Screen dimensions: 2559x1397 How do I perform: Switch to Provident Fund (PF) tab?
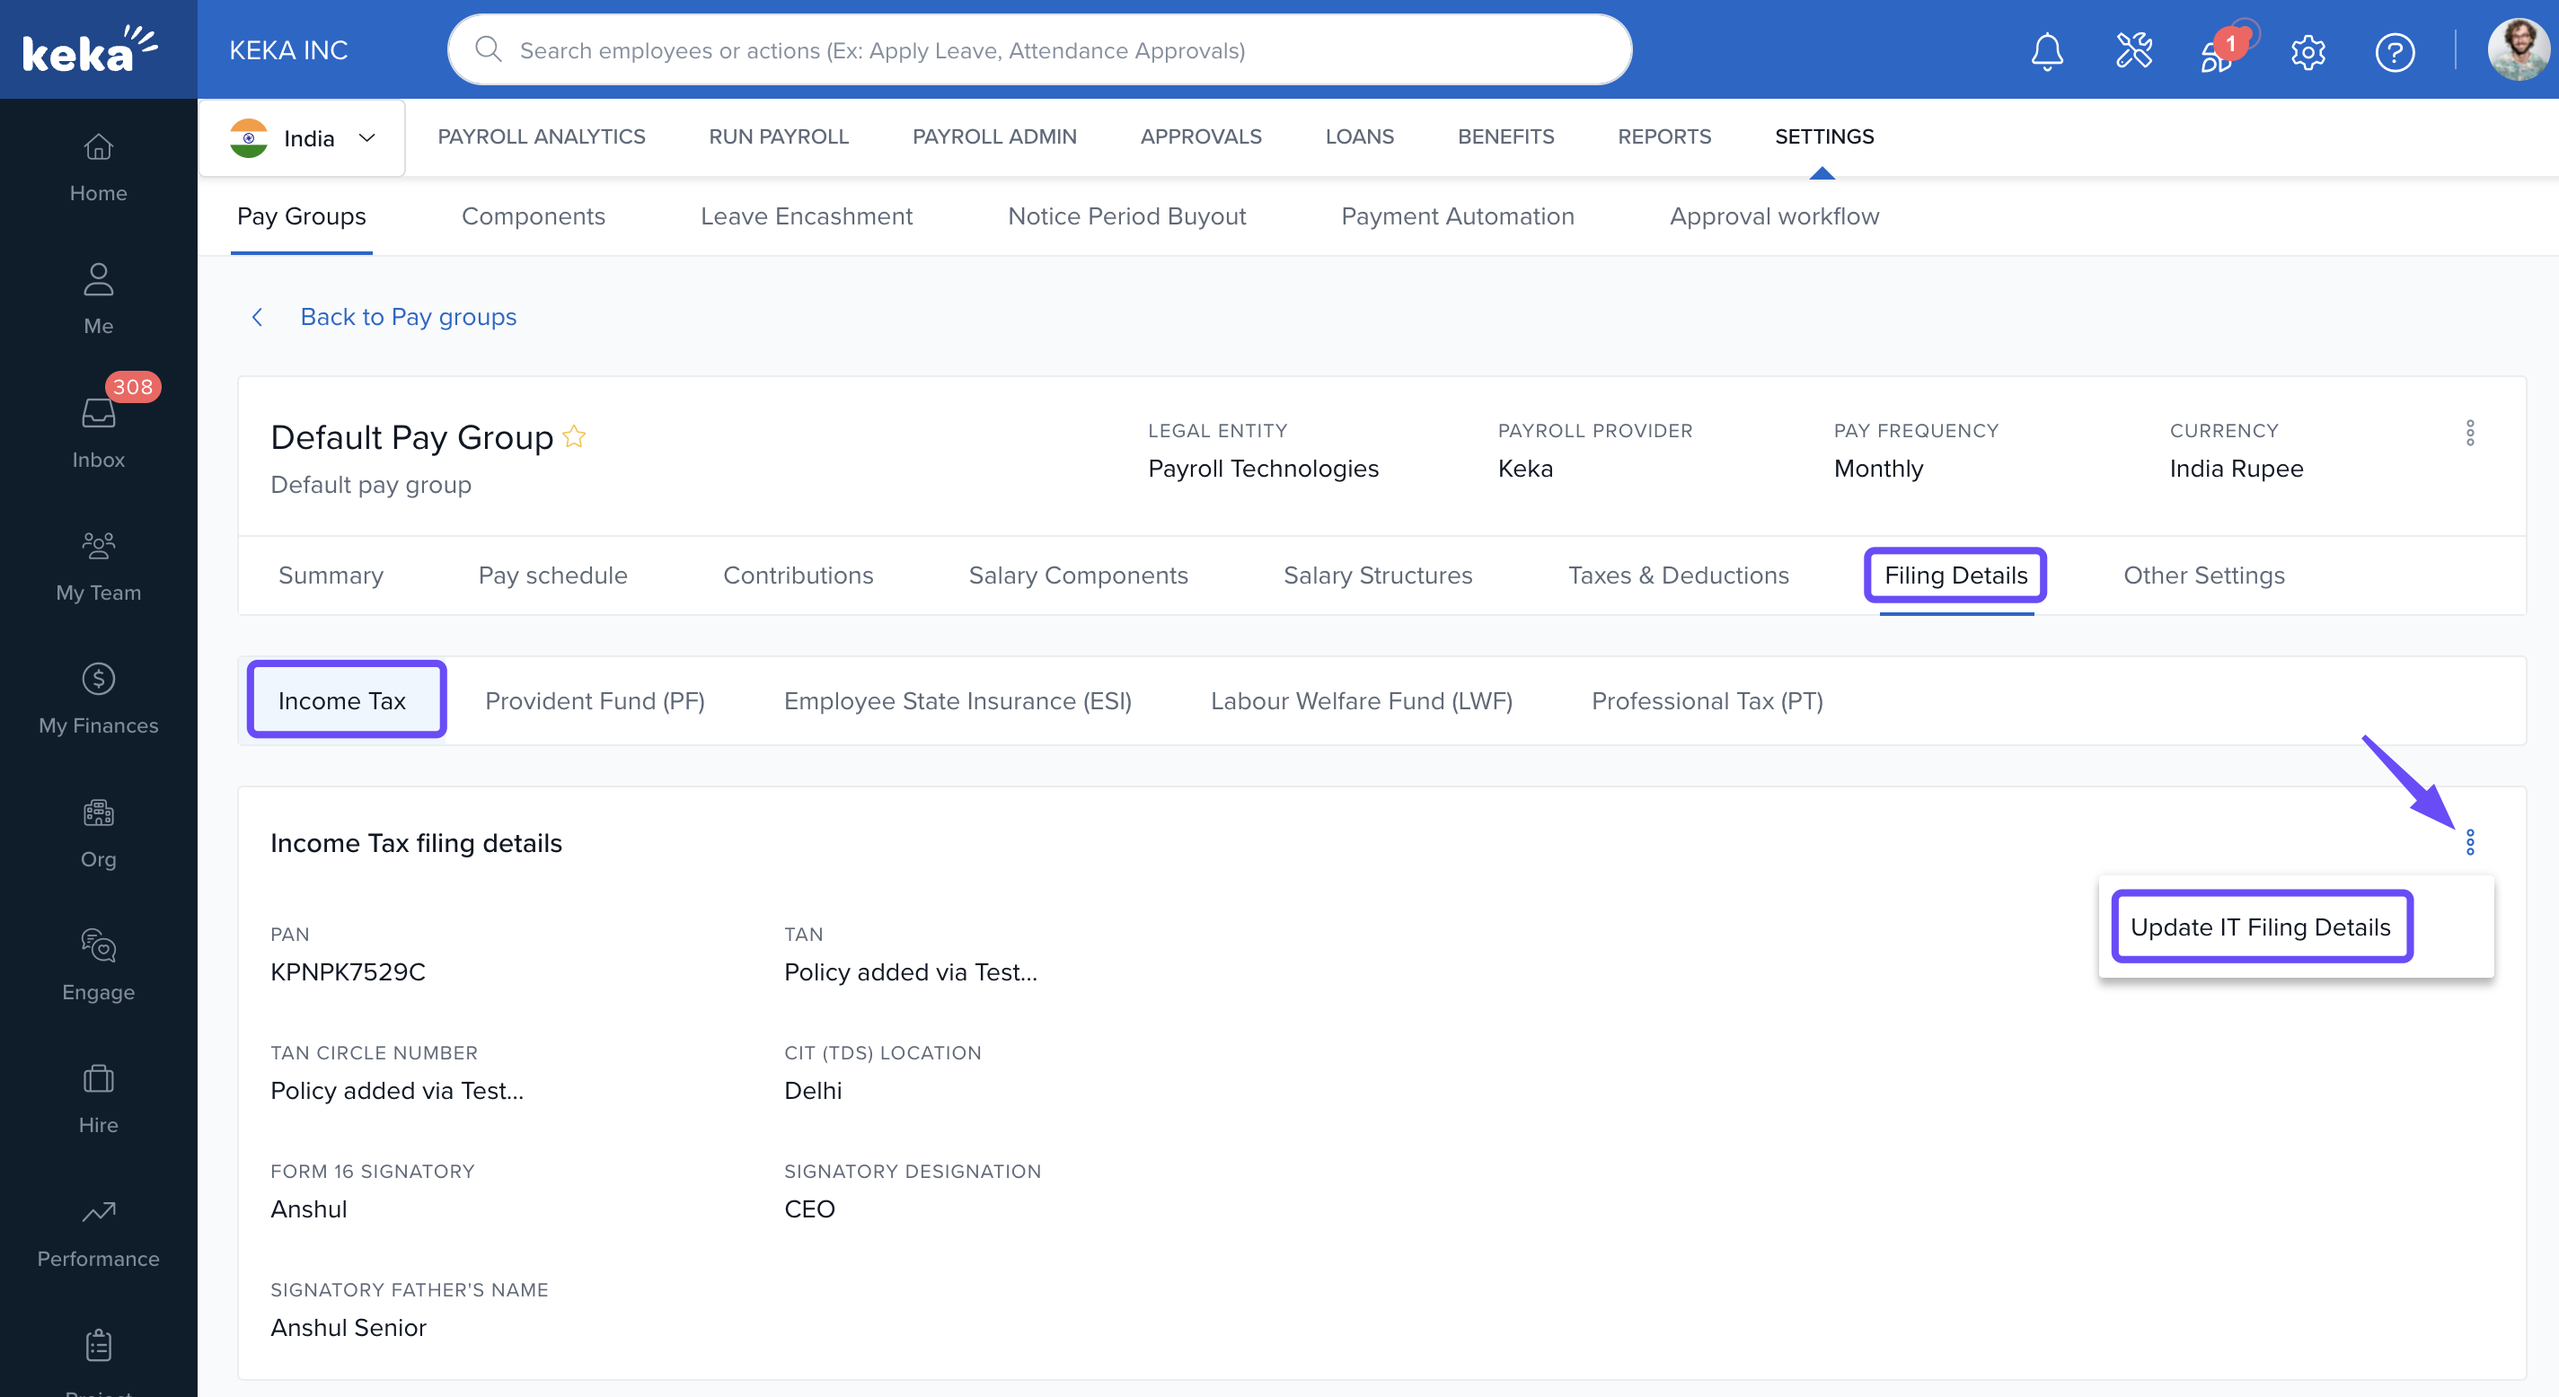click(x=594, y=701)
